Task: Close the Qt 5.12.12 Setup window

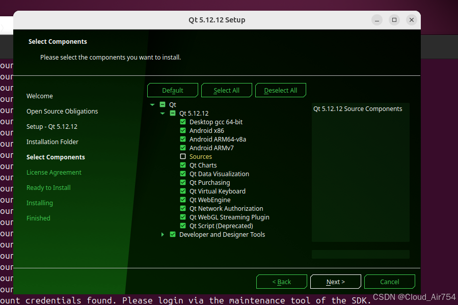Action: click(412, 20)
